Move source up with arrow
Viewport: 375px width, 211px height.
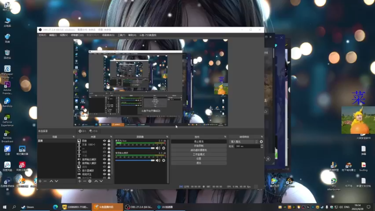tap(96, 181)
